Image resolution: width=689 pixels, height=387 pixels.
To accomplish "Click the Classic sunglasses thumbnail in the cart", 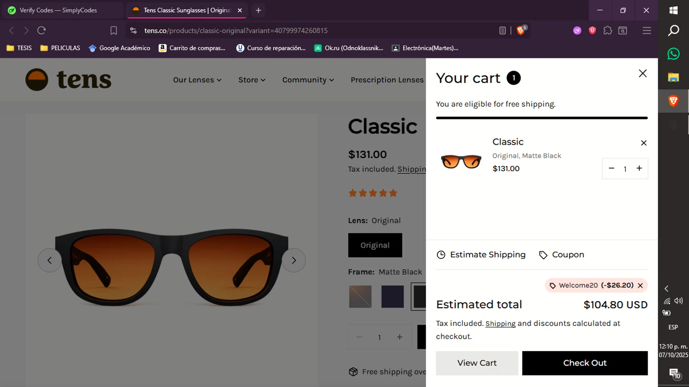I will [461, 162].
